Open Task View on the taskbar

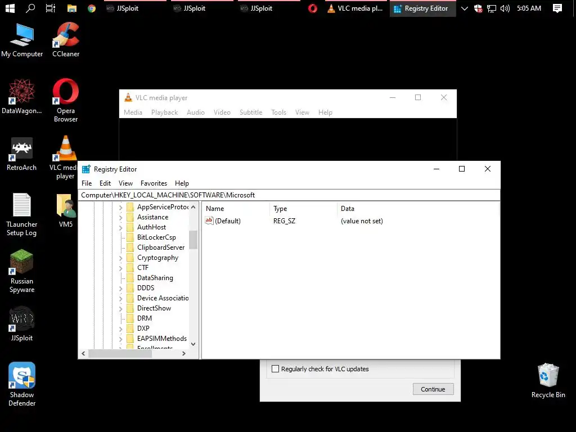(x=50, y=8)
